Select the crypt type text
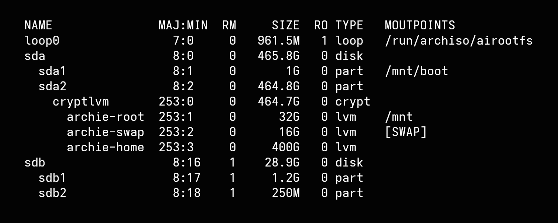558x223 pixels. click(353, 101)
